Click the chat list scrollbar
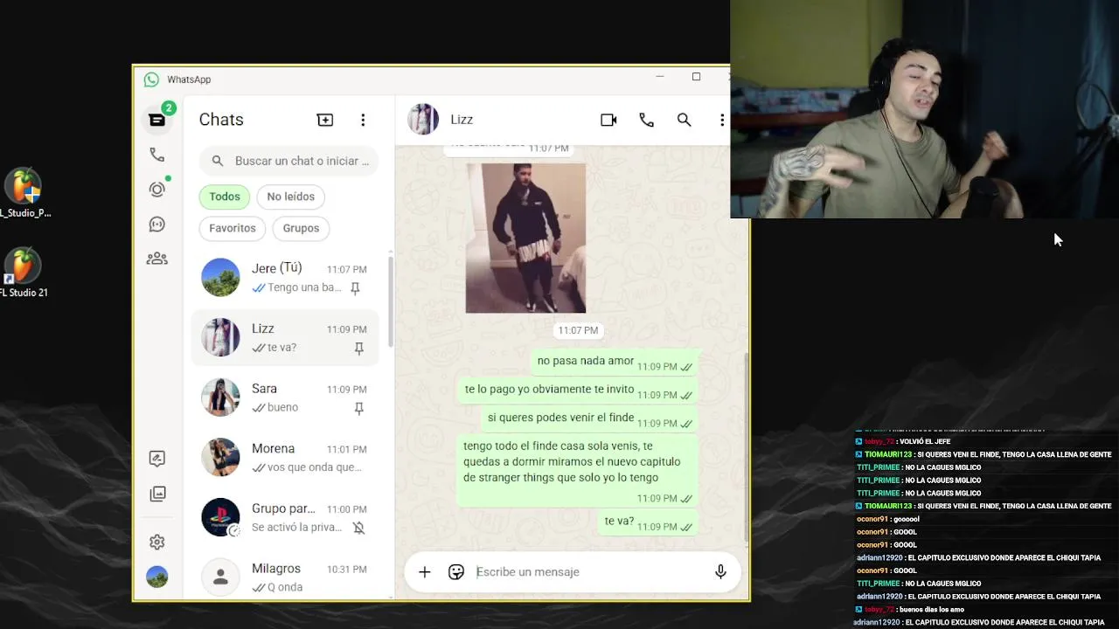 point(391,301)
